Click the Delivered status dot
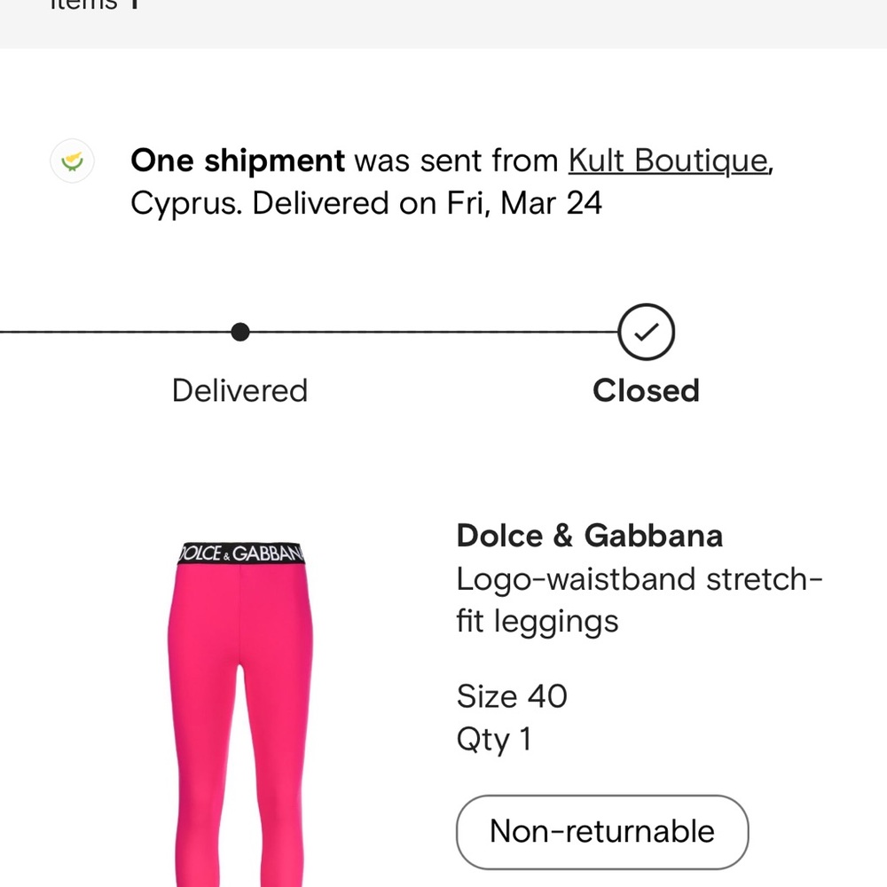The image size is (887, 887). tap(240, 332)
